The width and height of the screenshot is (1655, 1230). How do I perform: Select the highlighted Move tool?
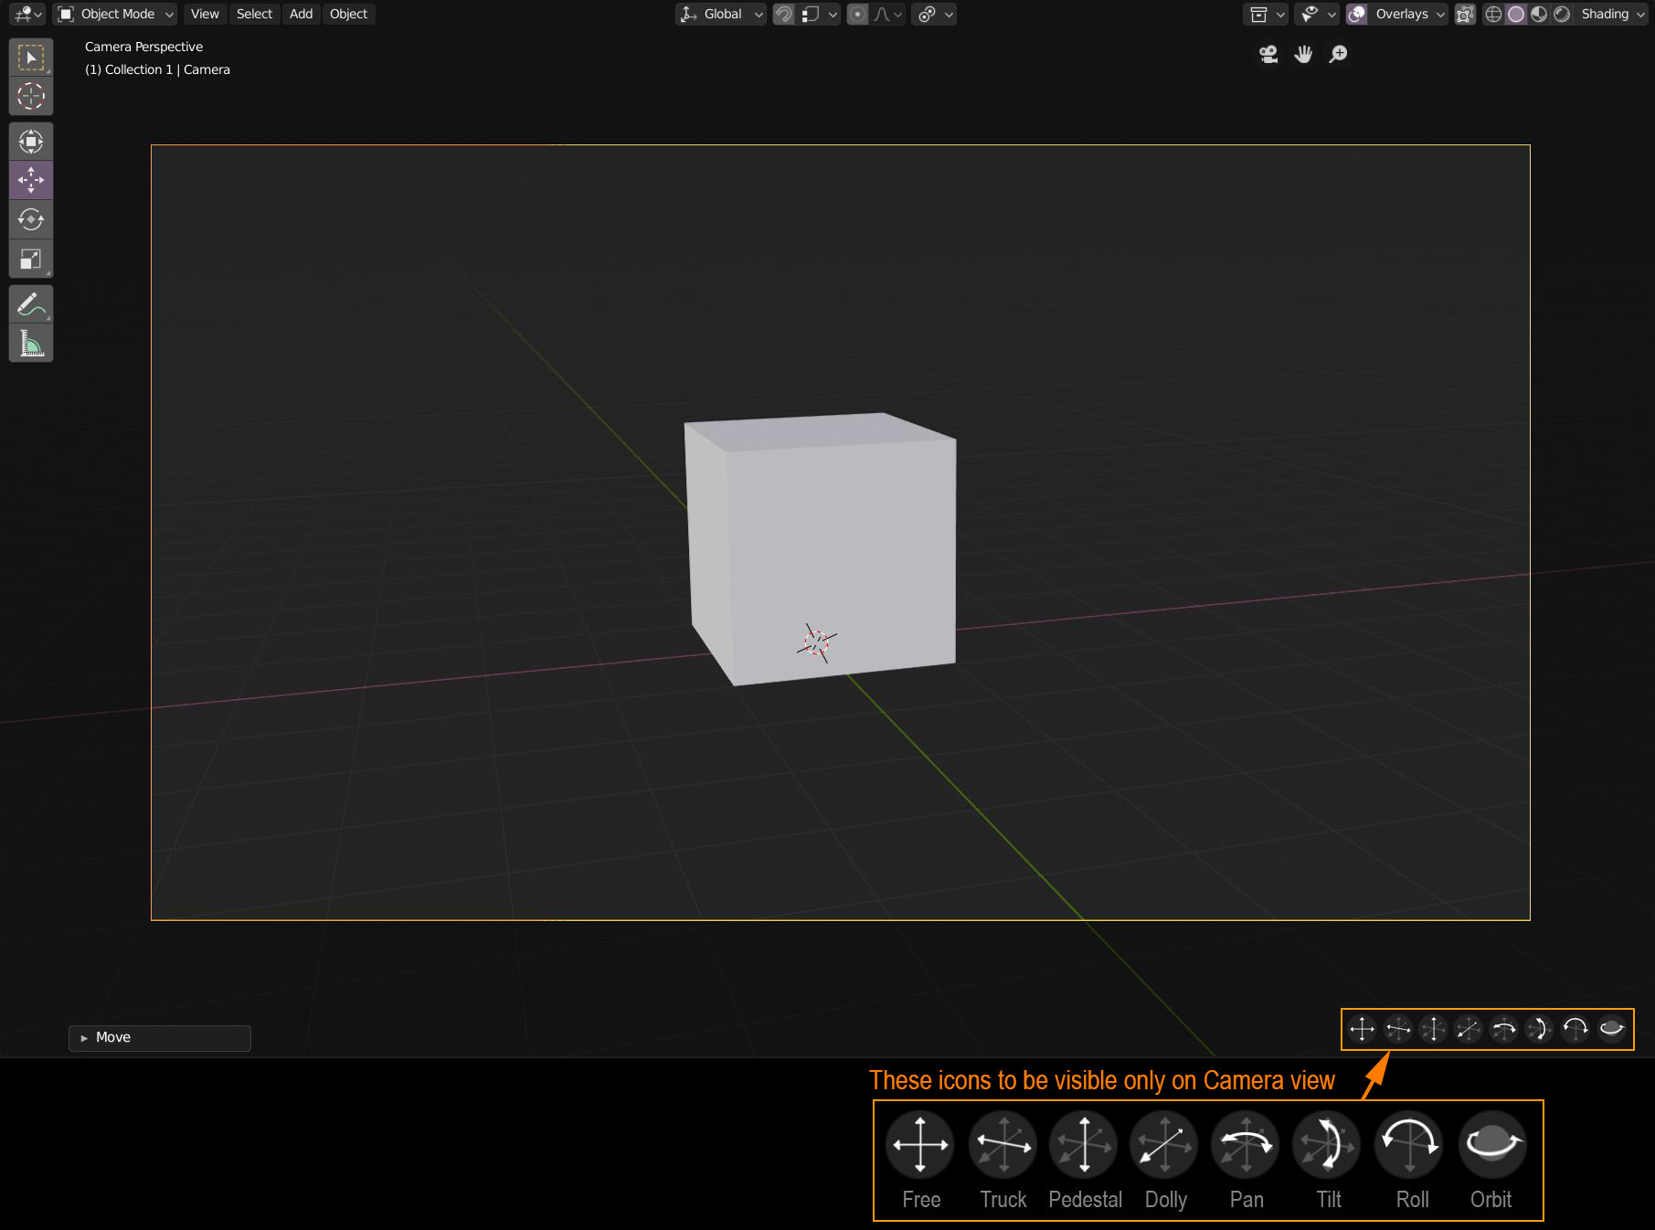pyautogui.click(x=31, y=180)
